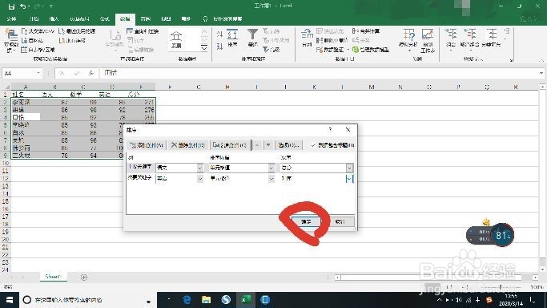Image resolution: width=547 pixels, height=308 pixels.
Task: Open the Name Box dropdown arrow
Action: [x=38, y=73]
